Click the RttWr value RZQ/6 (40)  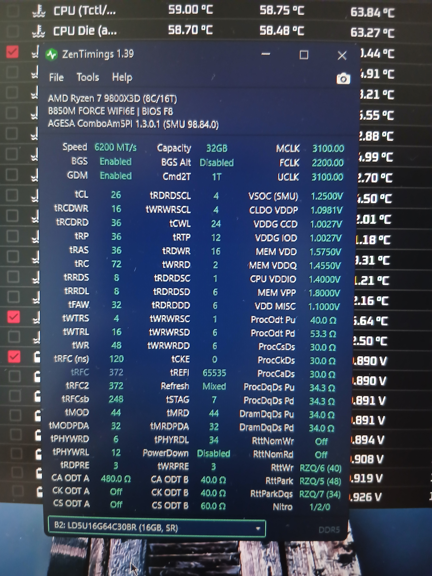[321, 468]
